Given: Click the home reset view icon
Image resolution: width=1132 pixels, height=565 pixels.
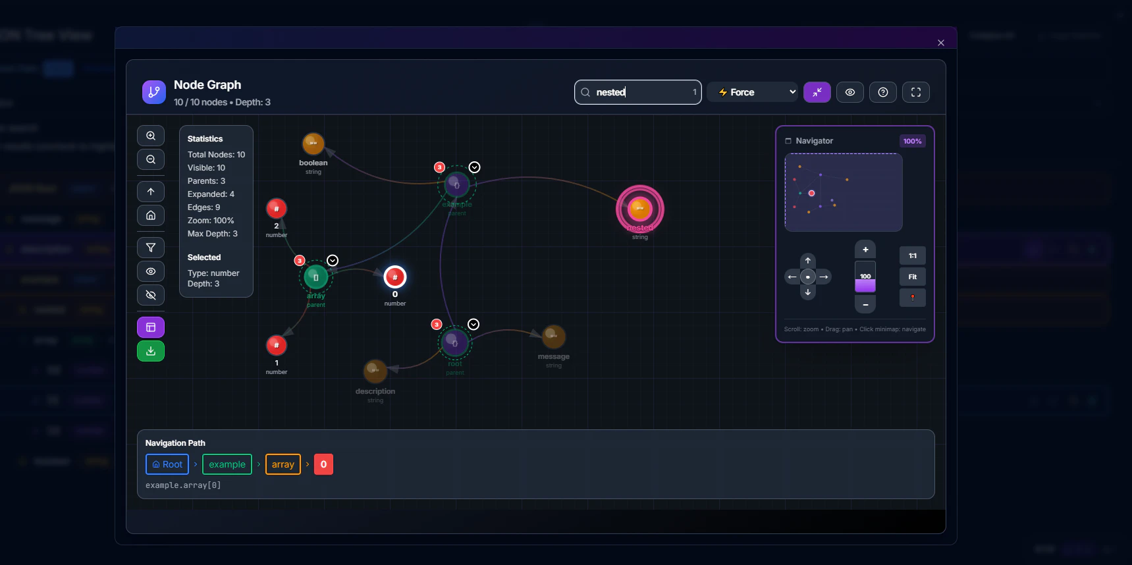Looking at the screenshot, I should pyautogui.click(x=151, y=215).
